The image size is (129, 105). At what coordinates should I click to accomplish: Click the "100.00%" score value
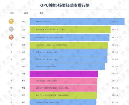coord(115,22)
